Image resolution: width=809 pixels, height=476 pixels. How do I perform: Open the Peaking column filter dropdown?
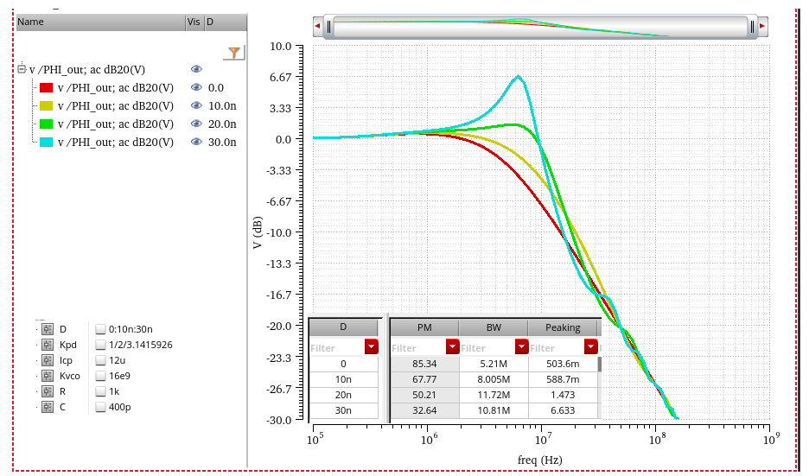point(590,346)
